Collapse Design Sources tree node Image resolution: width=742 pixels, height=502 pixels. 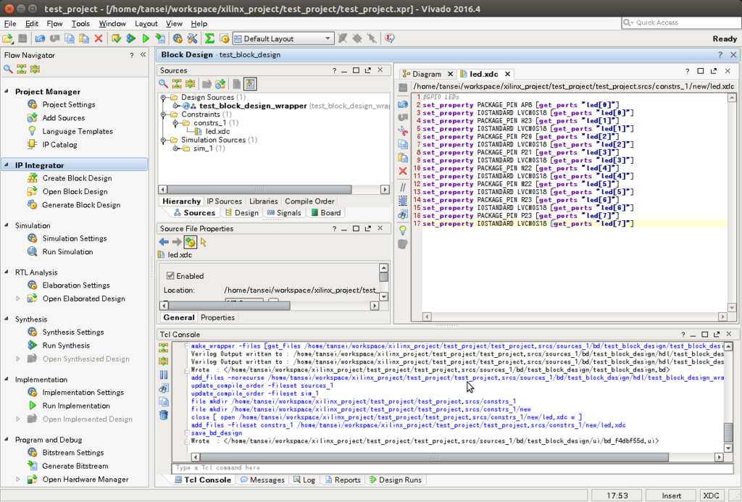point(163,98)
